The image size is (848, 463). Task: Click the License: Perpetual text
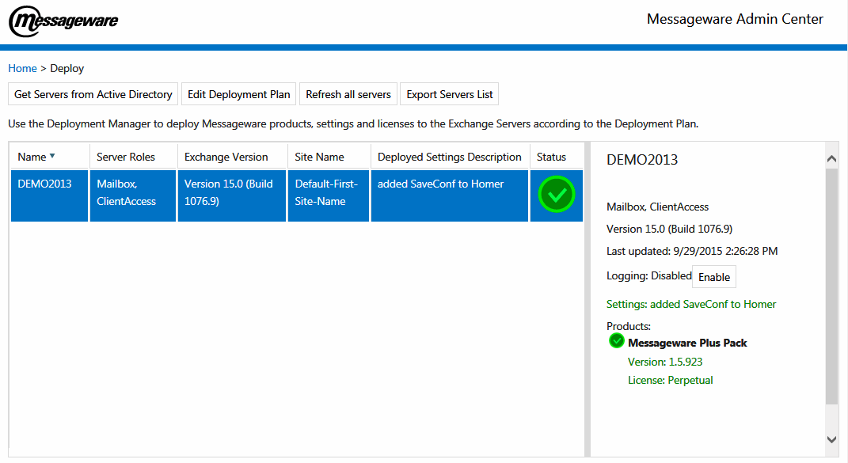670,380
